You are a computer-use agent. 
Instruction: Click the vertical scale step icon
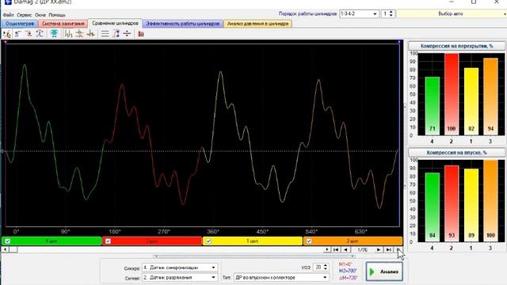pos(116,33)
